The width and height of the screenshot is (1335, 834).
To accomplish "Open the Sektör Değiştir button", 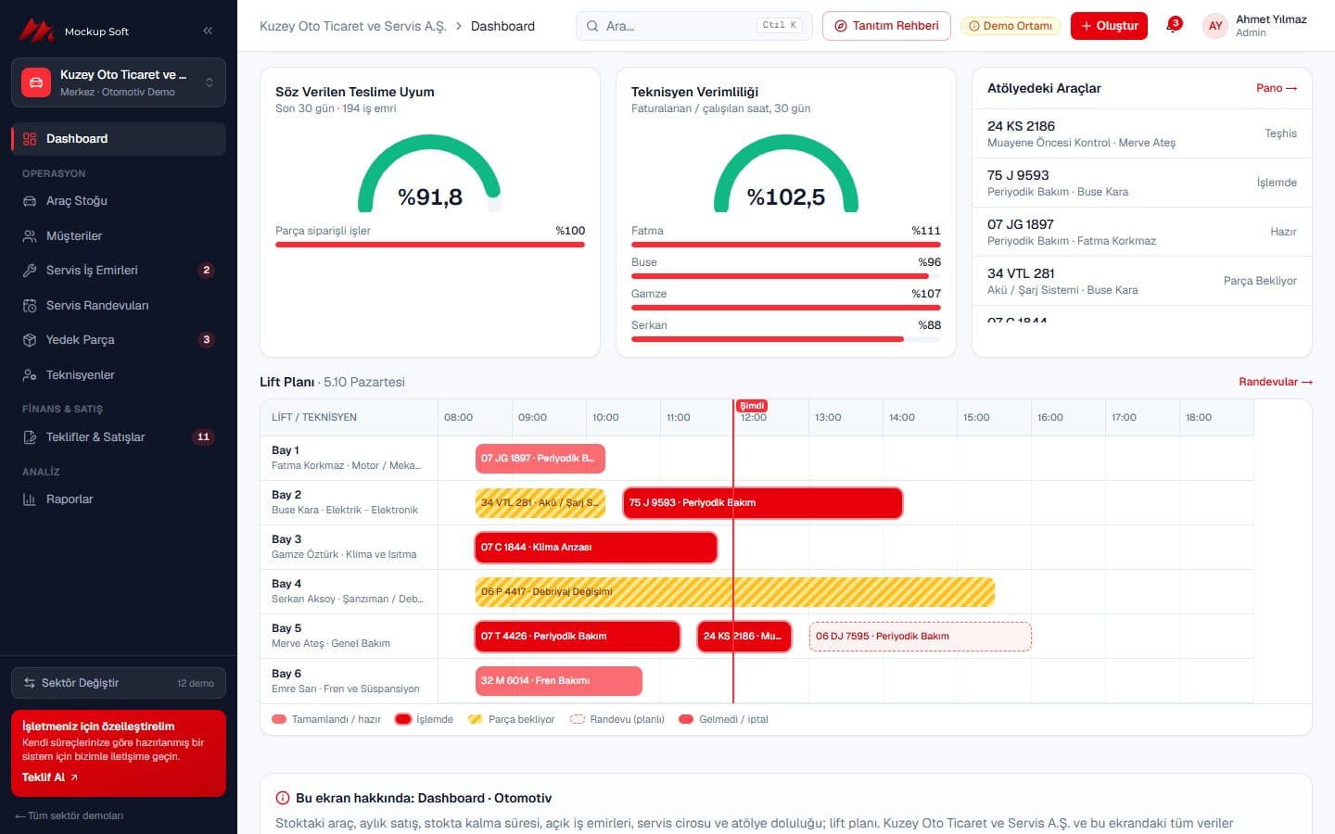I will [x=119, y=683].
